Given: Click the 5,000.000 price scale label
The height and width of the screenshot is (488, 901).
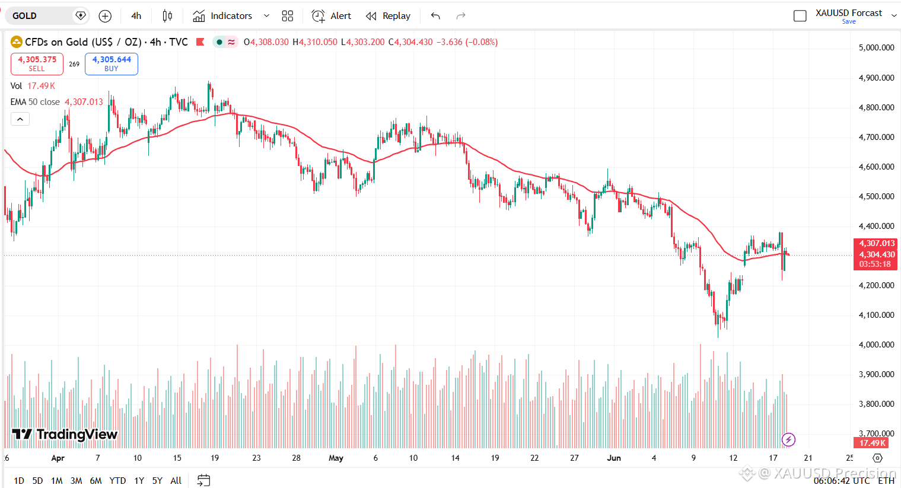Looking at the screenshot, I should pyautogui.click(x=877, y=47).
